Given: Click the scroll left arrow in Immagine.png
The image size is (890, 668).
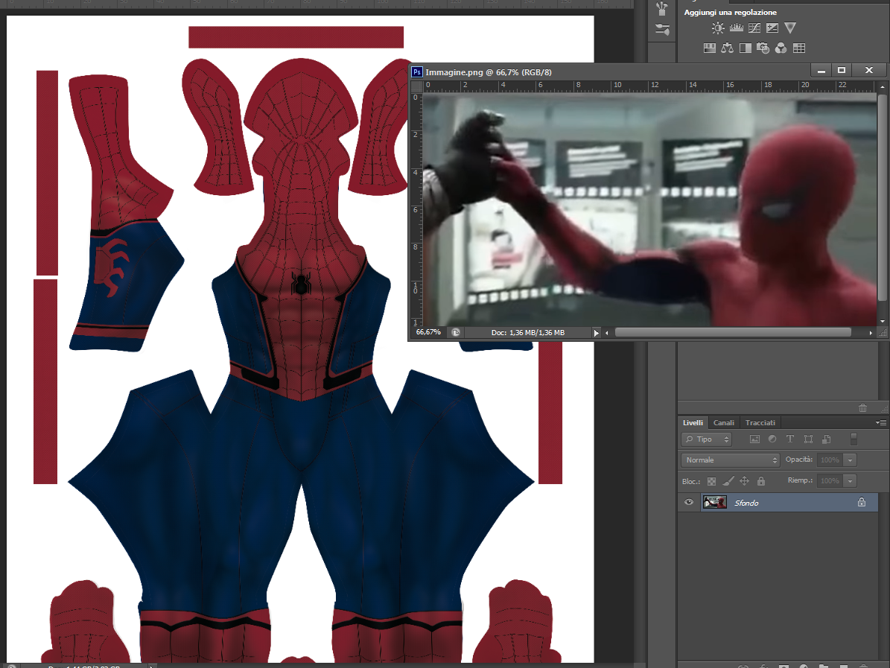Looking at the screenshot, I should coord(607,333).
